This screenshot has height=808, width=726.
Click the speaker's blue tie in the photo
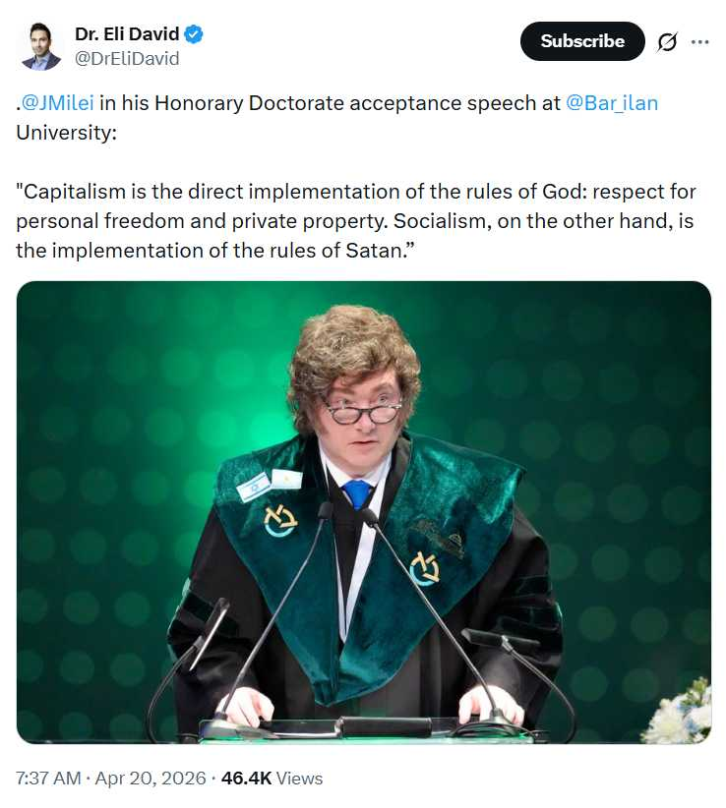coord(357,492)
